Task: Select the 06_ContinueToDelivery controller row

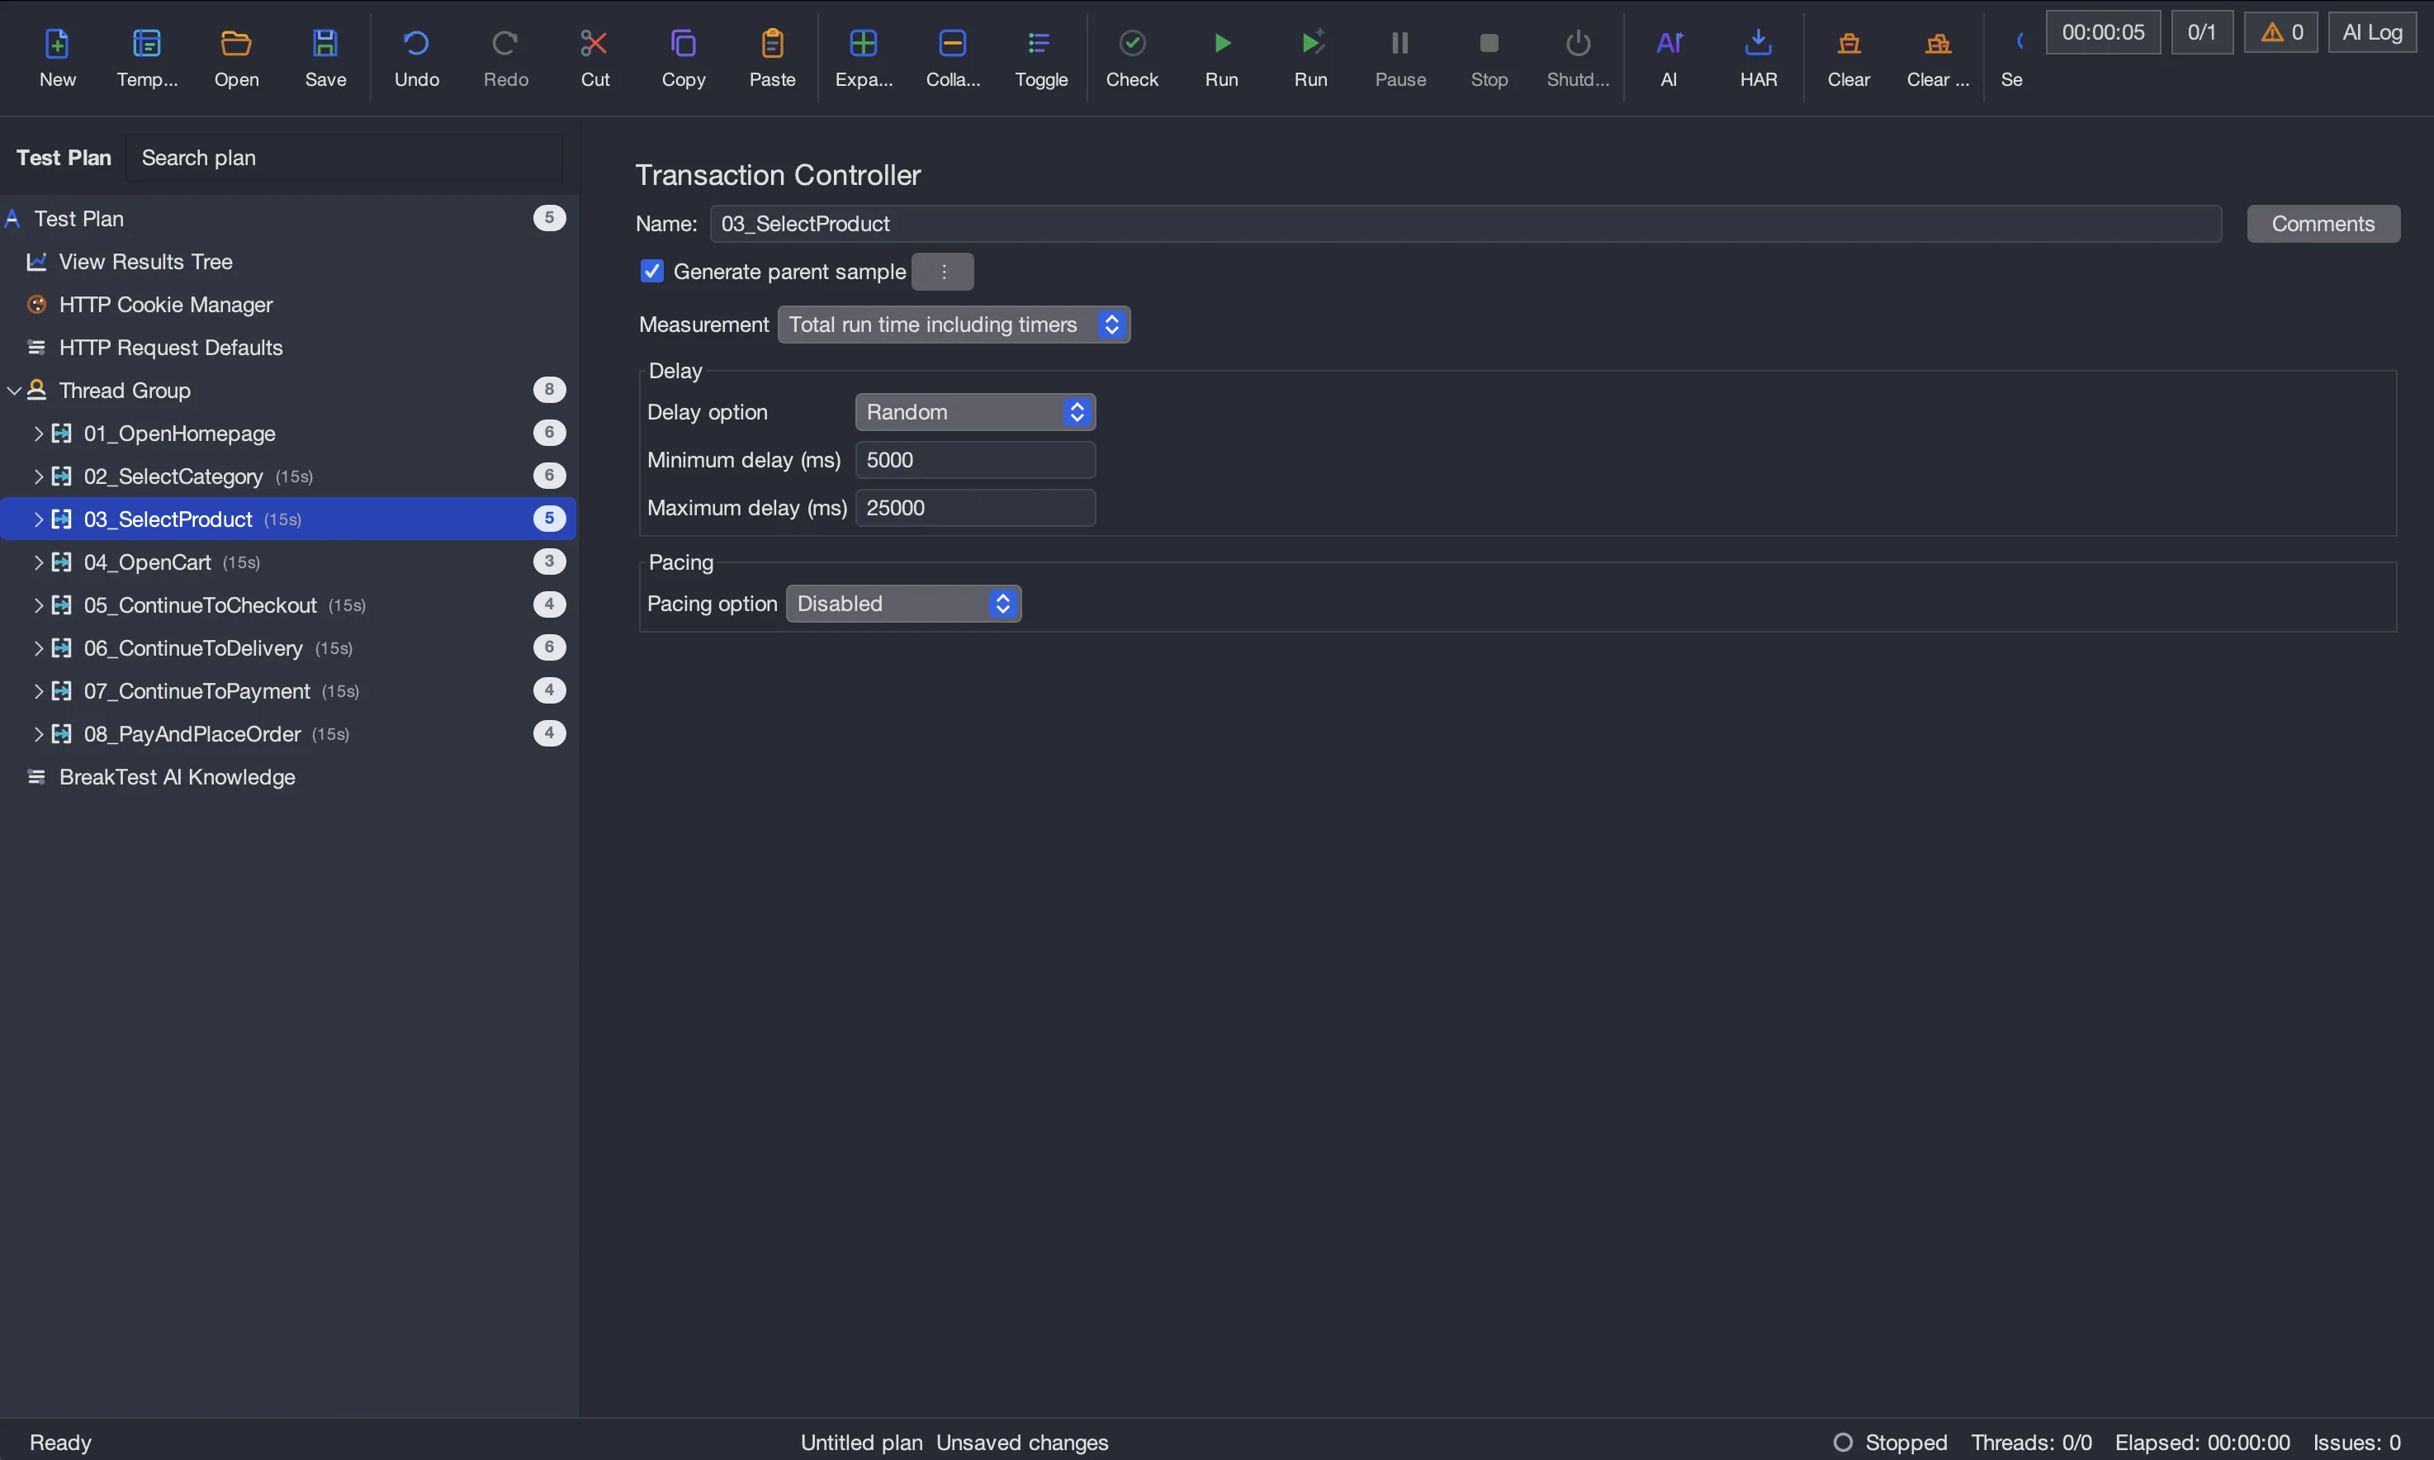Action: (x=287, y=648)
